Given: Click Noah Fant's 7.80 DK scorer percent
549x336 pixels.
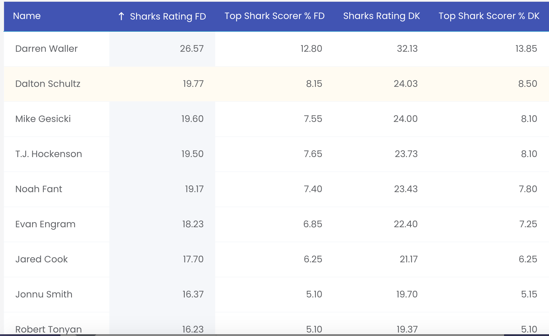Looking at the screenshot, I should [x=528, y=189].
